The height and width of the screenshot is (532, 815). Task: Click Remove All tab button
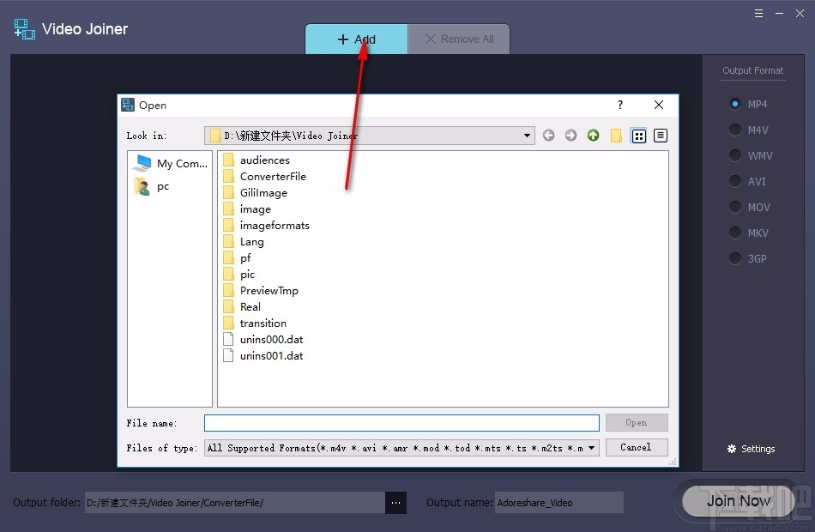[x=459, y=39]
